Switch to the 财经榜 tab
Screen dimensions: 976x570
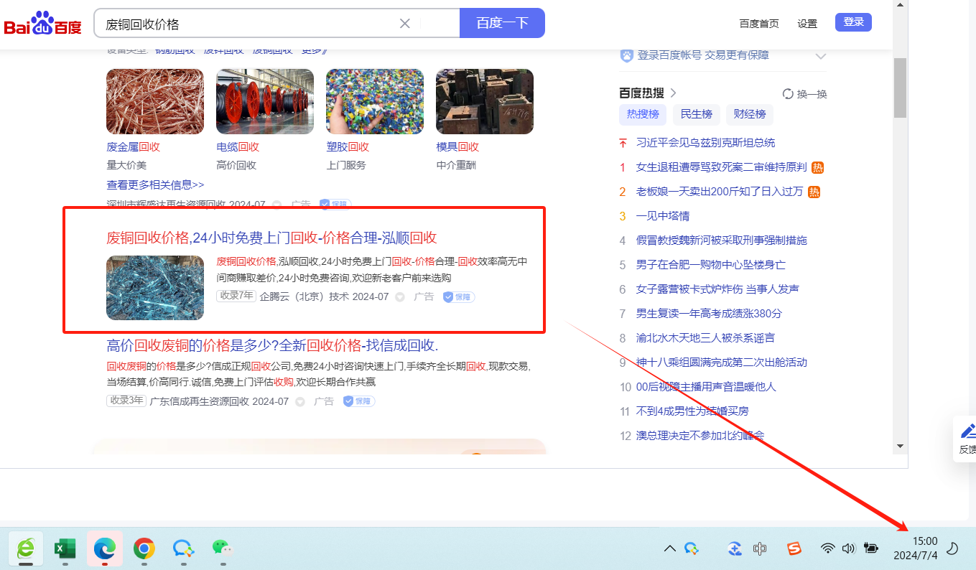[x=749, y=114]
